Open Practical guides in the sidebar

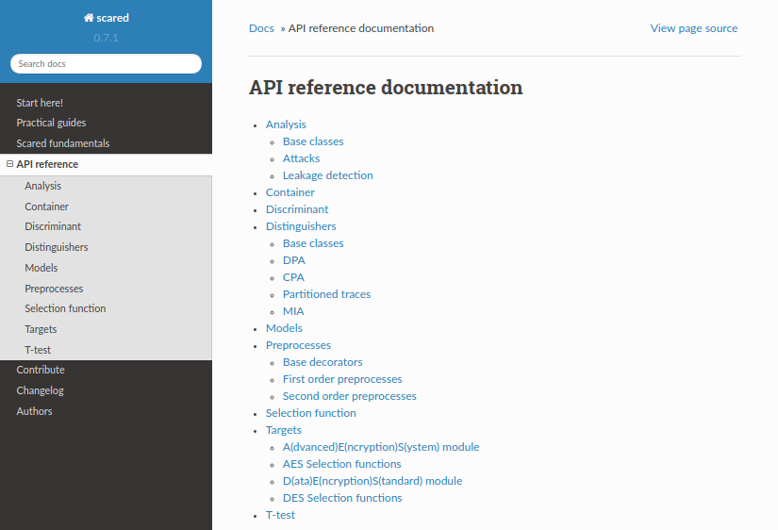(51, 123)
